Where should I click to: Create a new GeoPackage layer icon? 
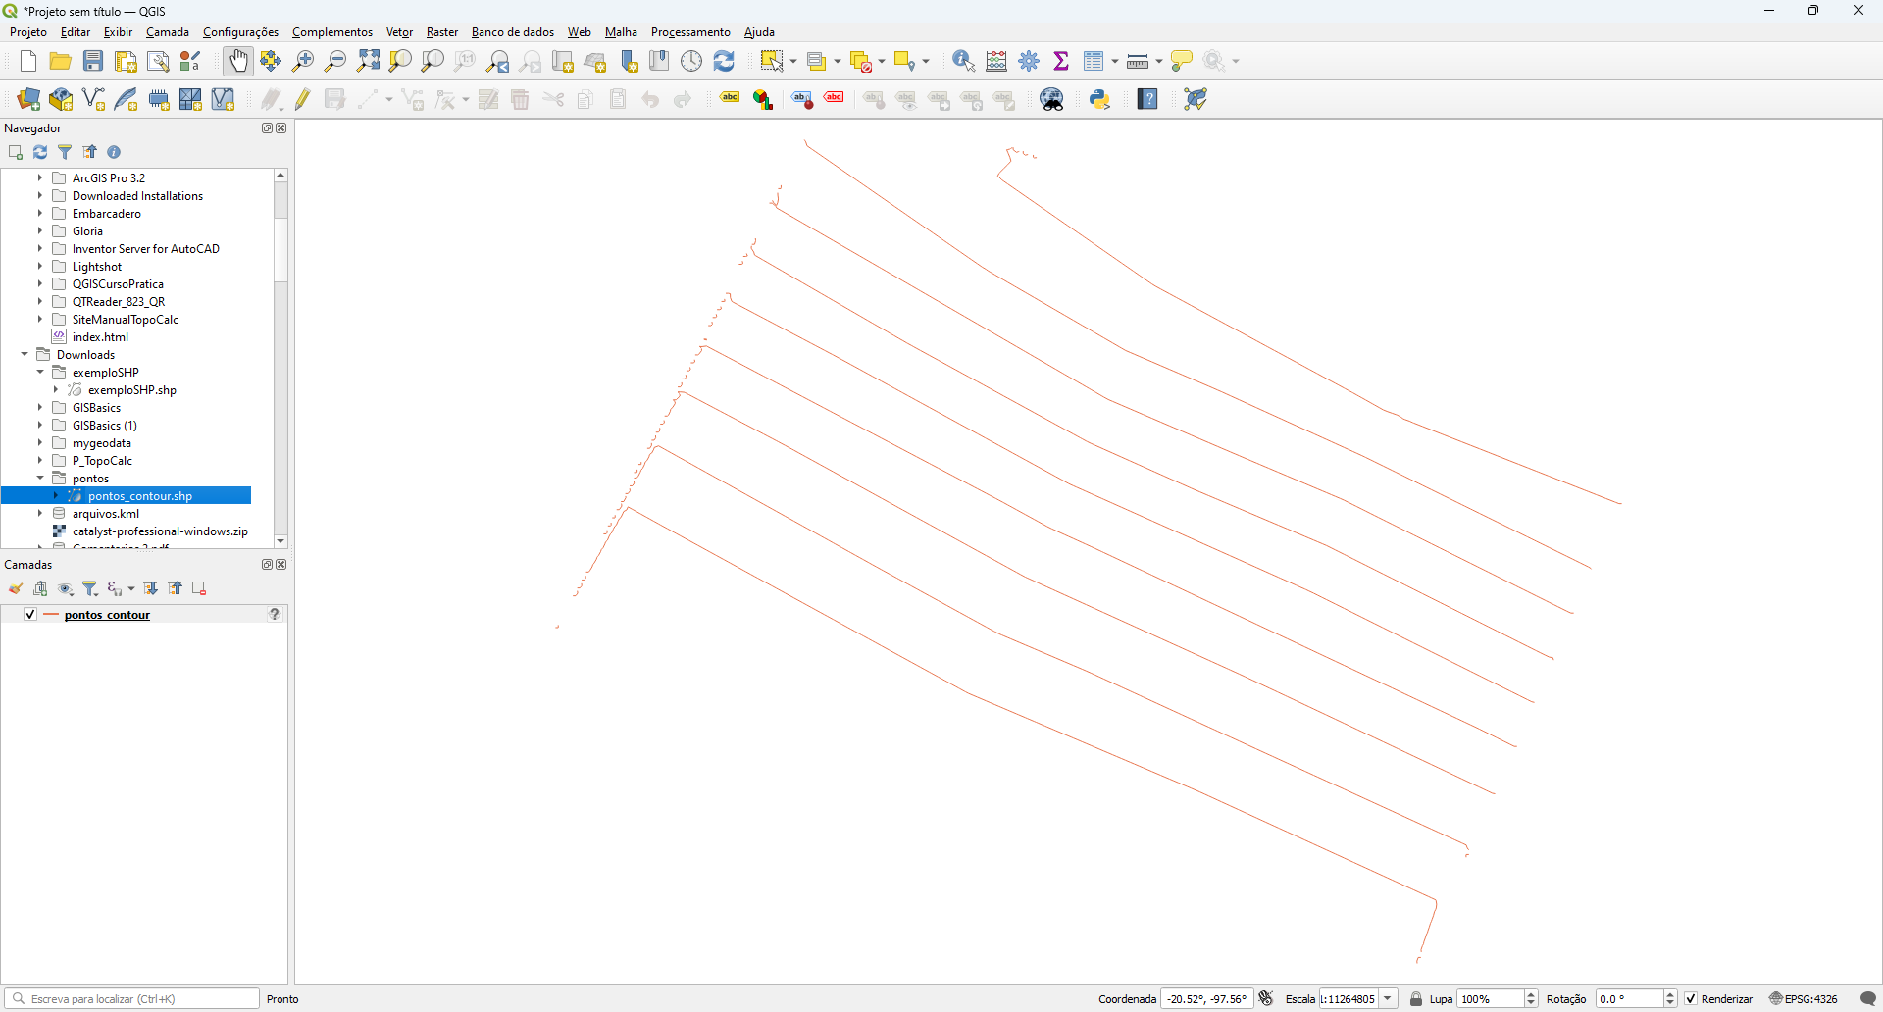[x=61, y=99]
